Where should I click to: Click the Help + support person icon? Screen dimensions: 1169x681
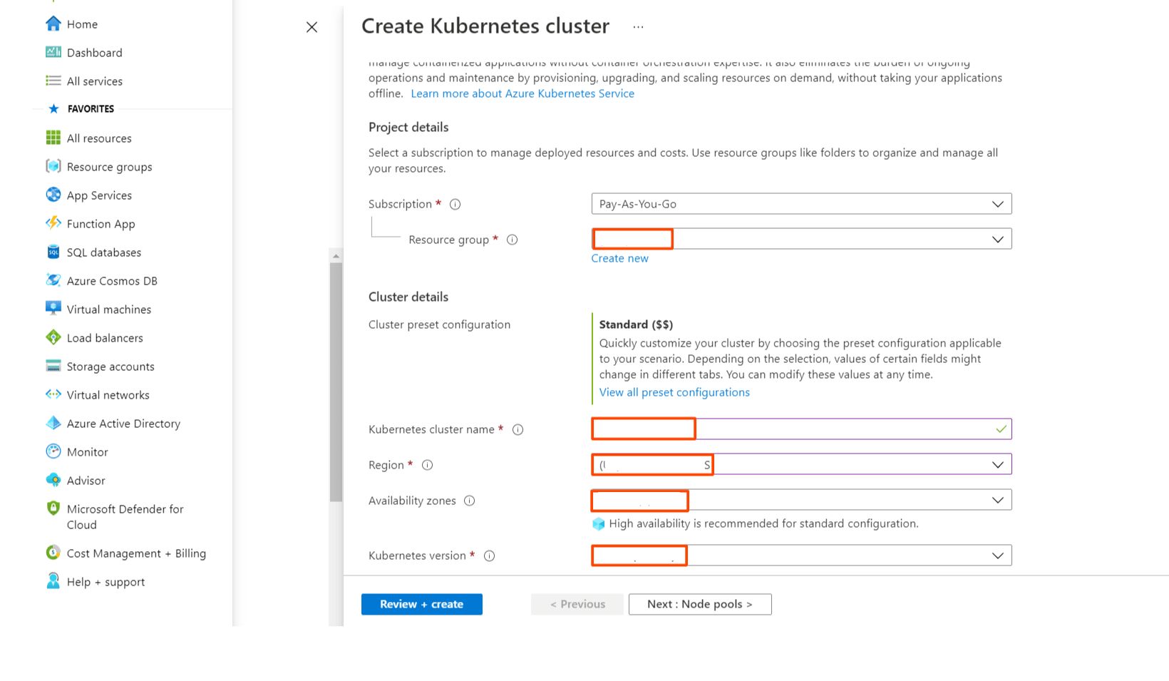[x=53, y=581]
